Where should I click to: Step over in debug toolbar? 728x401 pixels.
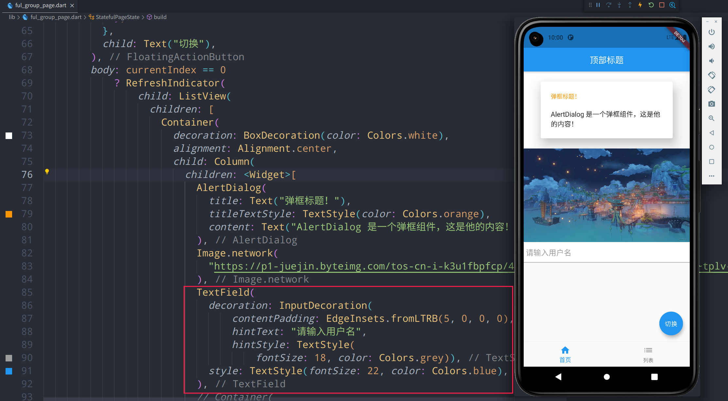[609, 5]
